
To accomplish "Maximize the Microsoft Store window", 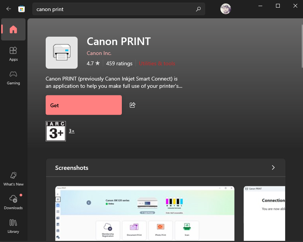I will click(277, 6).
